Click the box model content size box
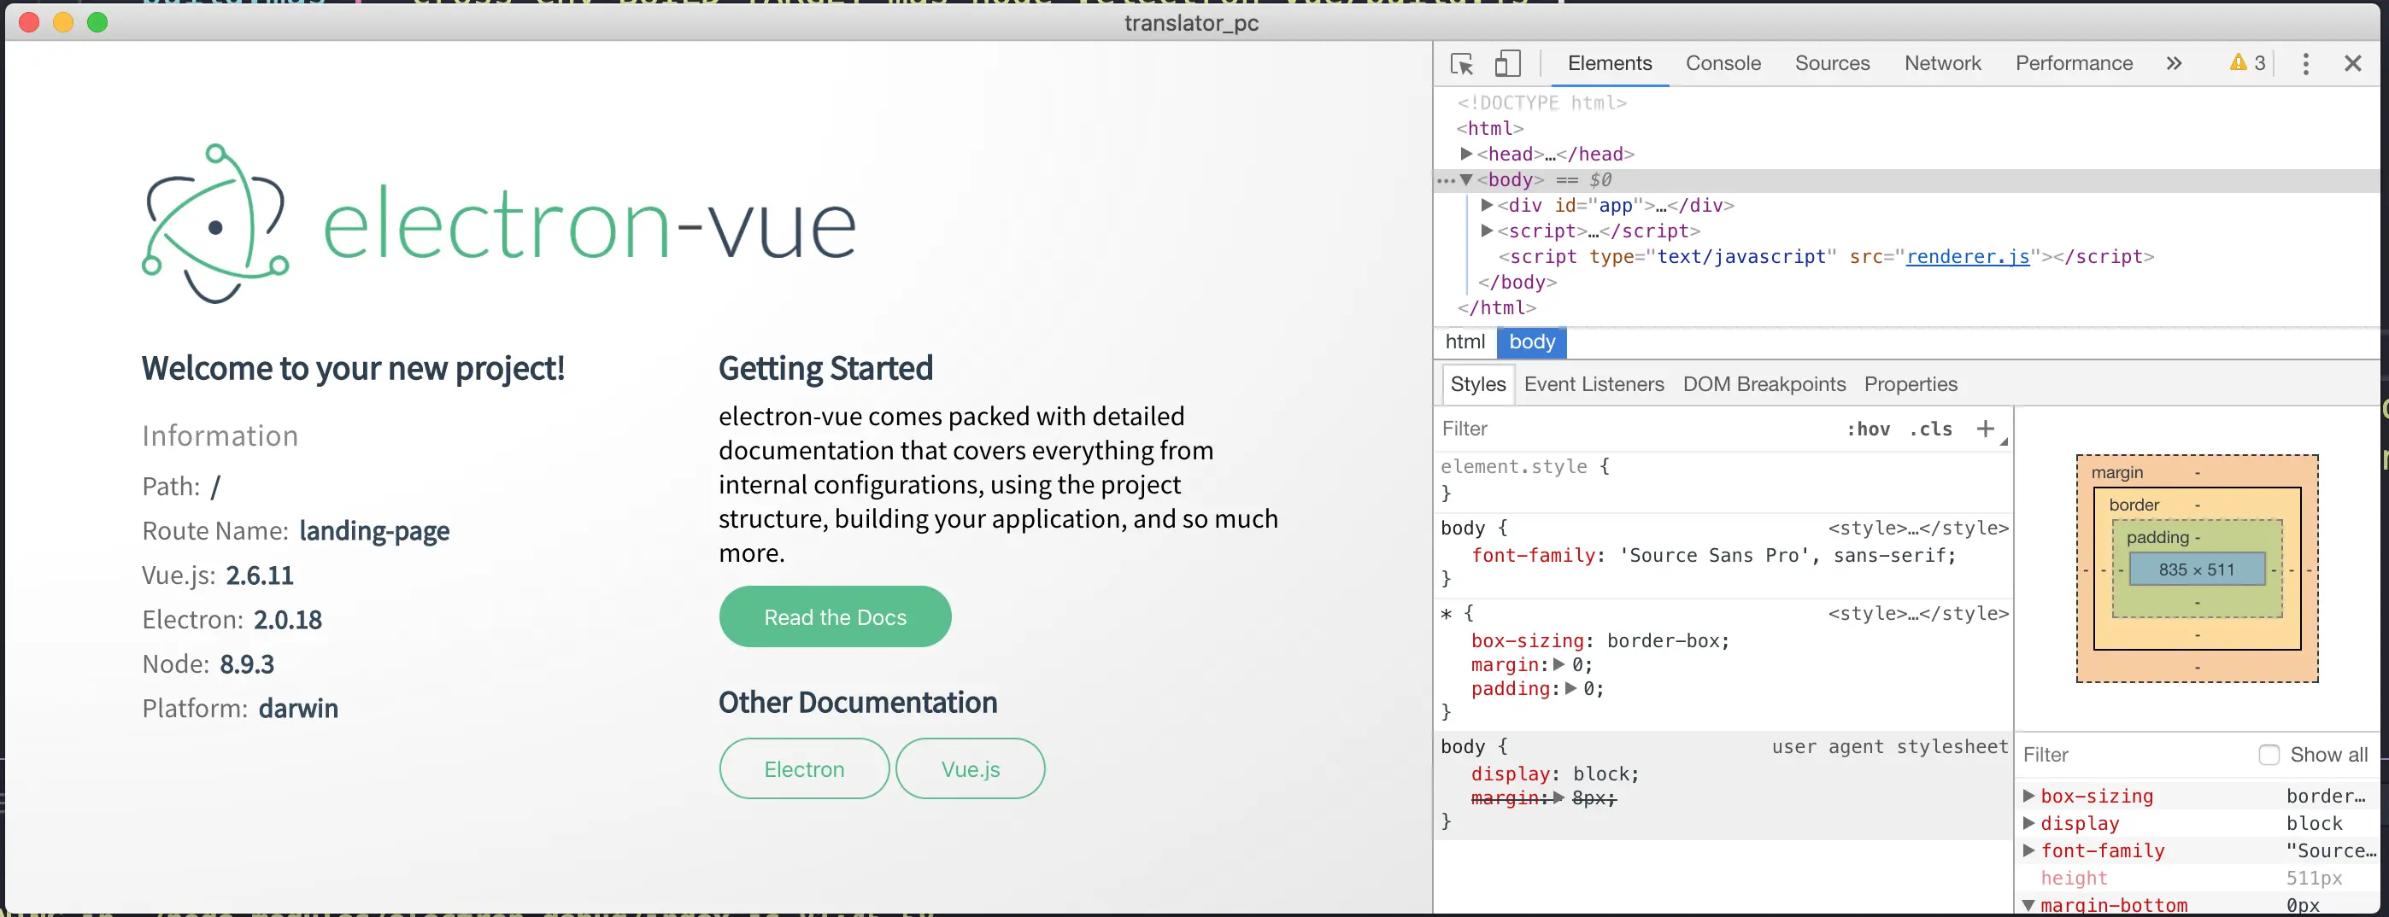This screenshot has height=917, width=2389. click(2196, 569)
